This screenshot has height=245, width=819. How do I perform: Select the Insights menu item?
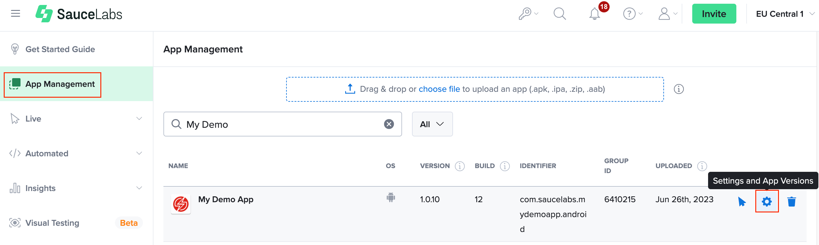pos(40,188)
